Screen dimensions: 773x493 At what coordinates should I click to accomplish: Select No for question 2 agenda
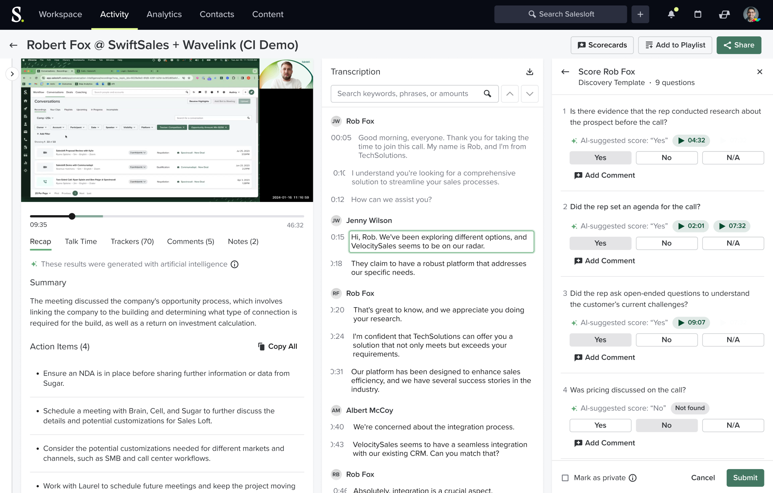click(667, 243)
